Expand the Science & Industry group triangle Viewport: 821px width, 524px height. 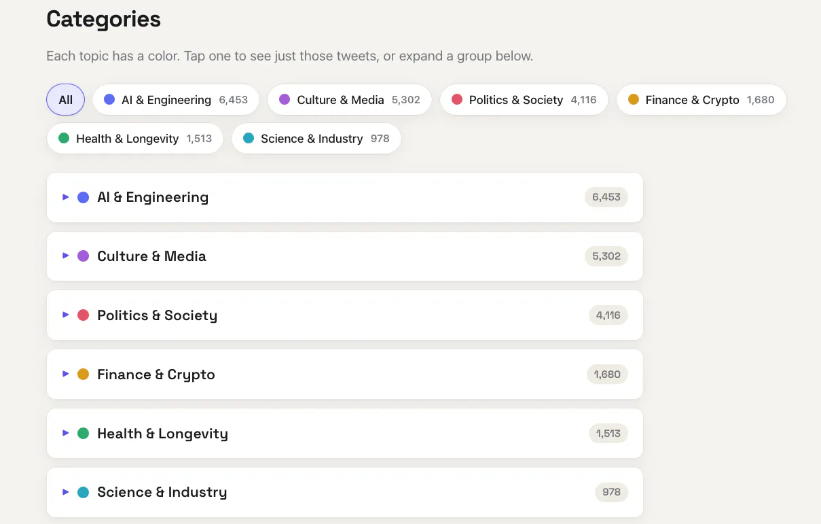pyautogui.click(x=66, y=492)
